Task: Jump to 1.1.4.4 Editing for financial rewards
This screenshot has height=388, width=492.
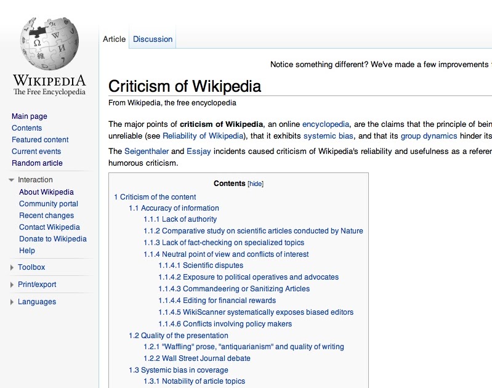Action: tap(217, 301)
